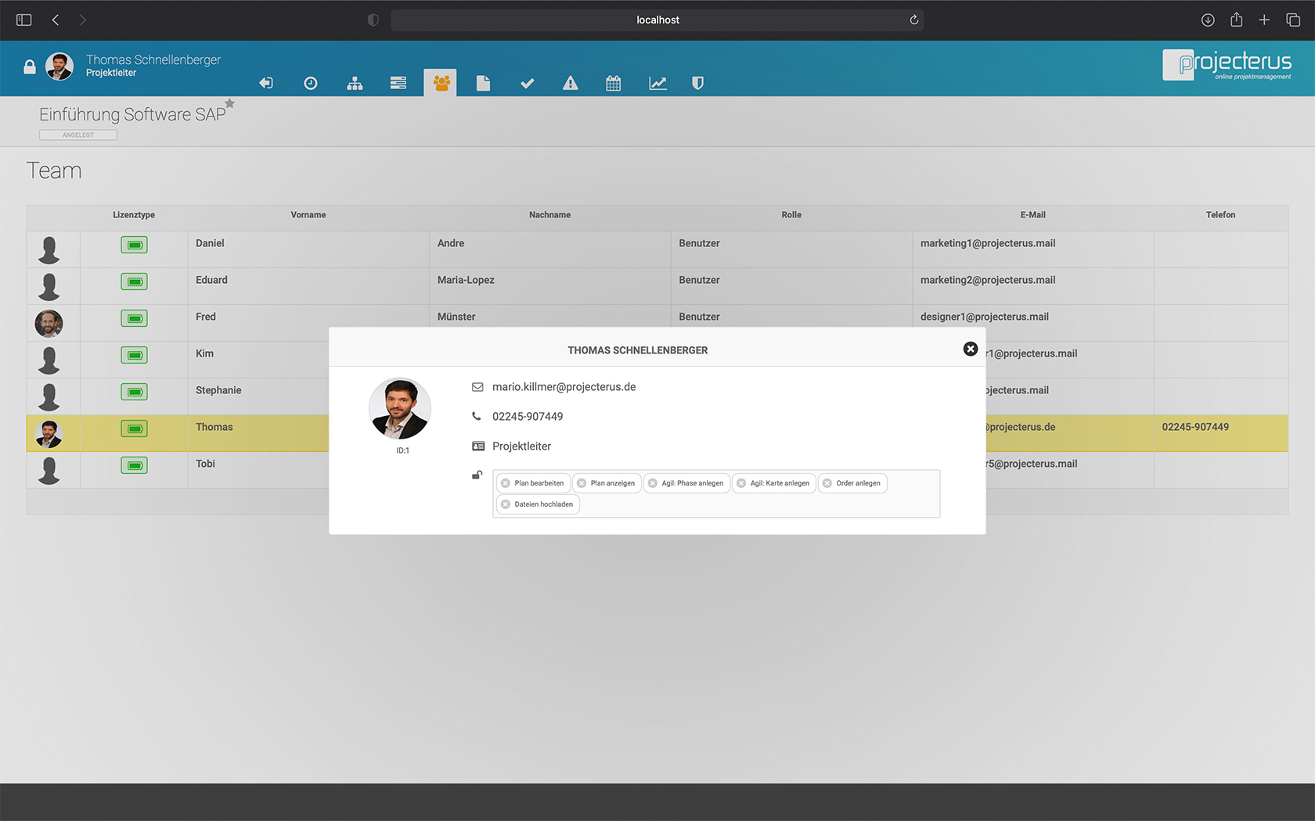Click the logout arrow icon in toolbar

click(266, 84)
